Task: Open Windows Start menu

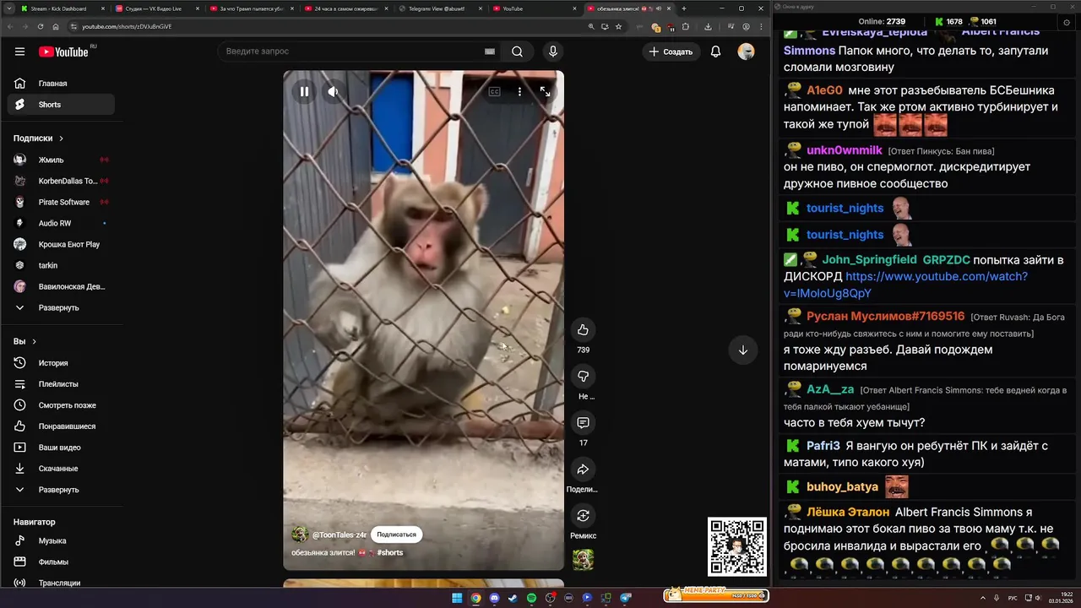Action: (457, 598)
